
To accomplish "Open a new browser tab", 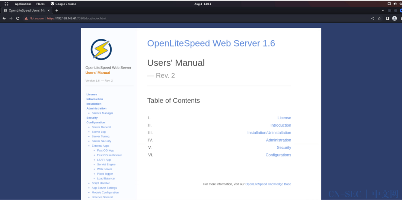I will (x=57, y=10).
